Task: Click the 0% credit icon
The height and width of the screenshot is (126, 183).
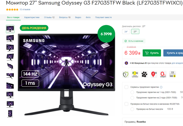Action: click(x=163, y=74)
